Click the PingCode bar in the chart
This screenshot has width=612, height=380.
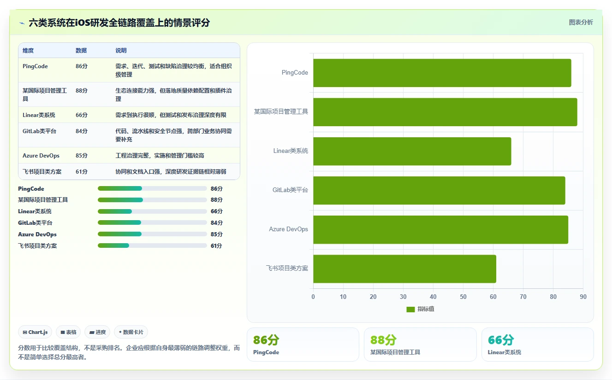442,73
